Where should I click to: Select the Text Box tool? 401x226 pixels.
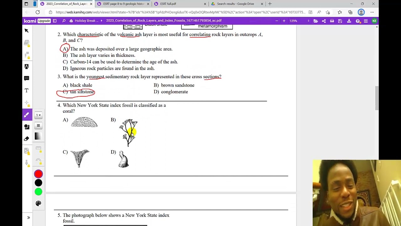tap(27, 90)
